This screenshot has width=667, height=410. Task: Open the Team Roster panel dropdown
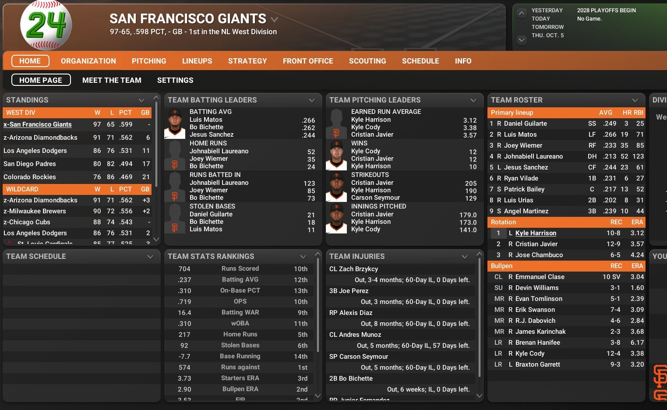click(x=635, y=100)
